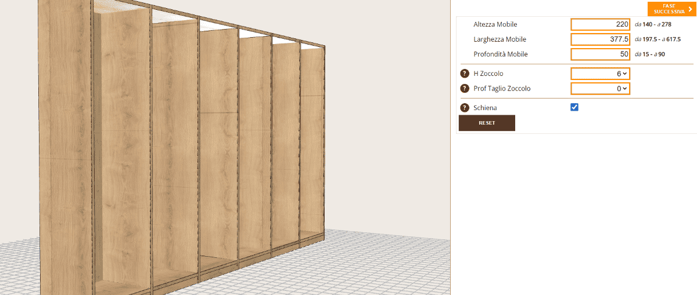
Task: Click the Altezza Mobile label
Action: click(x=495, y=24)
